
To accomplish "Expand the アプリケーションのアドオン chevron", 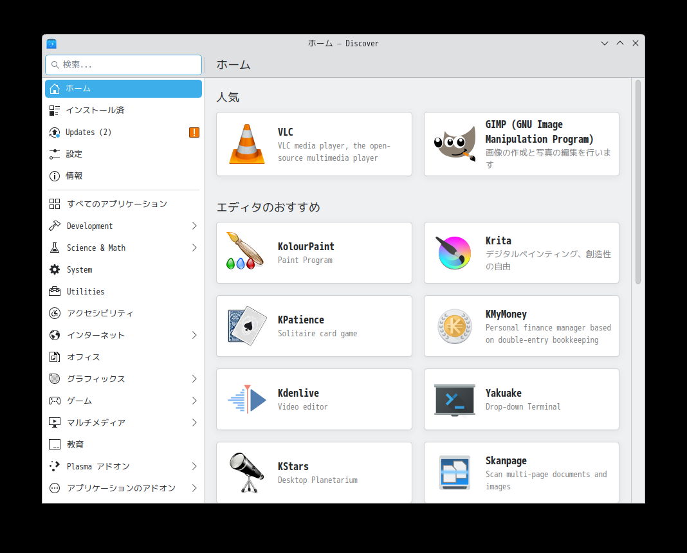I will (x=194, y=488).
